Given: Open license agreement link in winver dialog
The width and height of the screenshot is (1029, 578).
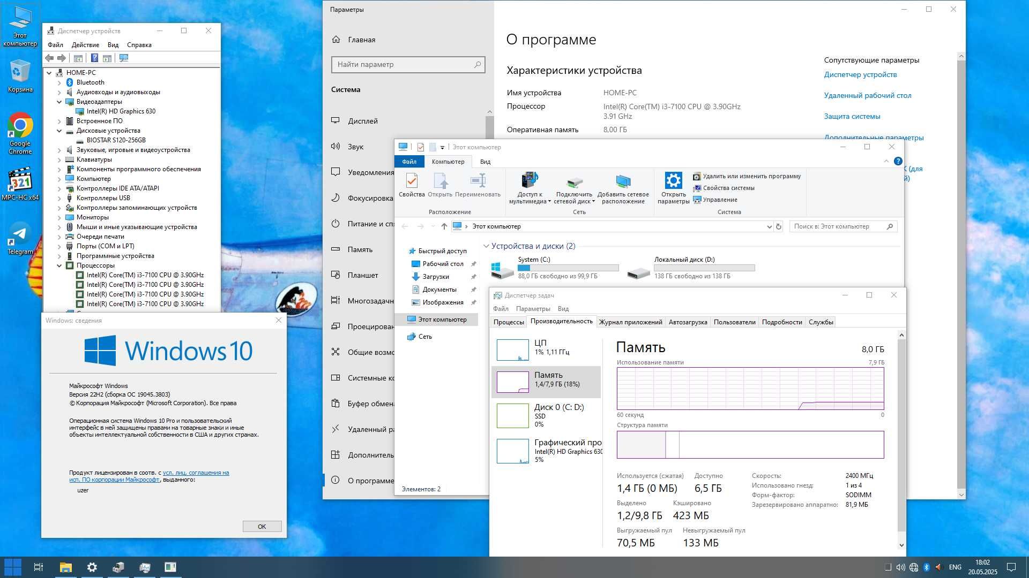Looking at the screenshot, I should [x=149, y=476].
